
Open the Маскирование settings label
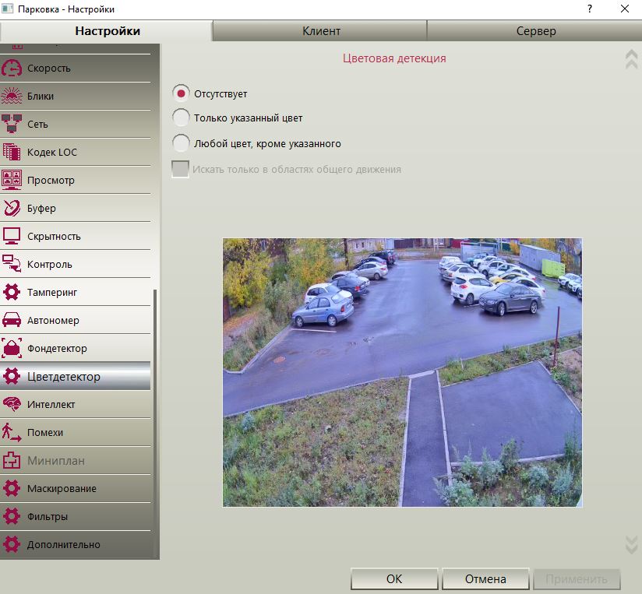[x=62, y=488]
